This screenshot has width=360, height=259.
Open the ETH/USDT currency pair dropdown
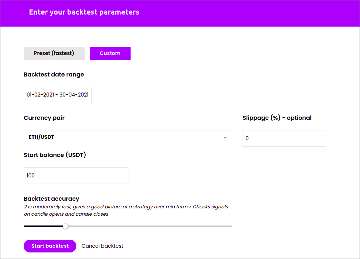128,138
